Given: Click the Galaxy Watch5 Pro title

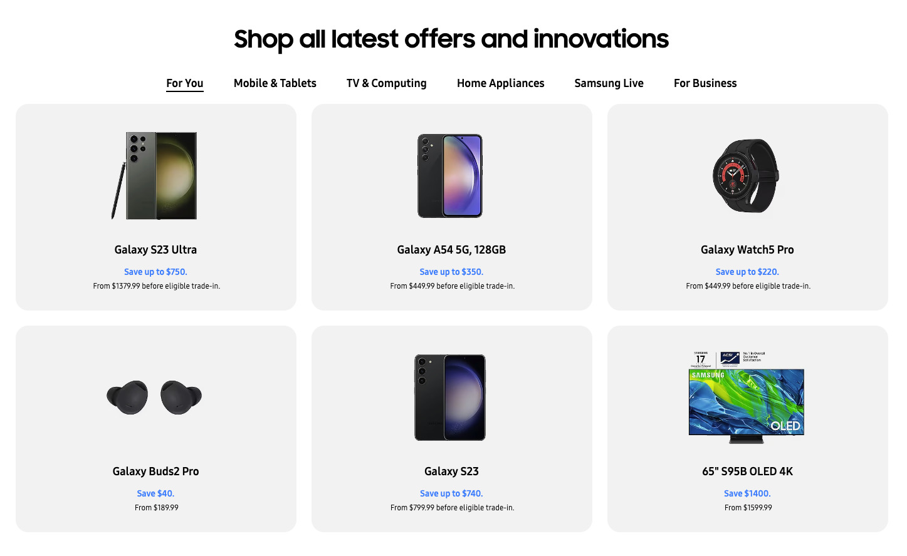Looking at the screenshot, I should pyautogui.click(x=747, y=250).
